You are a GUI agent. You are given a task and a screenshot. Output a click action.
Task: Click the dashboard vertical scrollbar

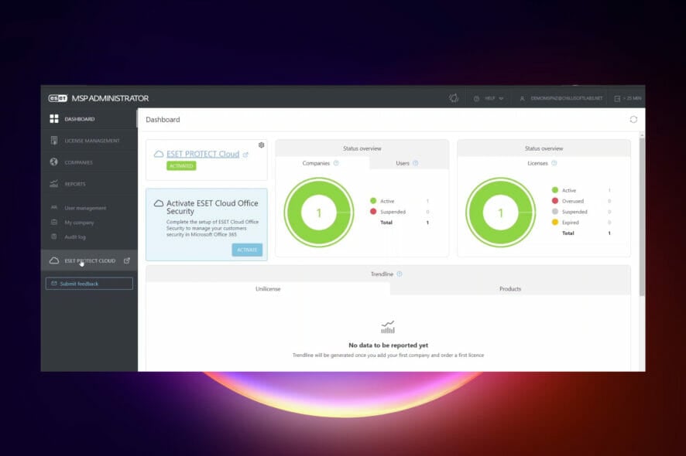tap(642, 216)
